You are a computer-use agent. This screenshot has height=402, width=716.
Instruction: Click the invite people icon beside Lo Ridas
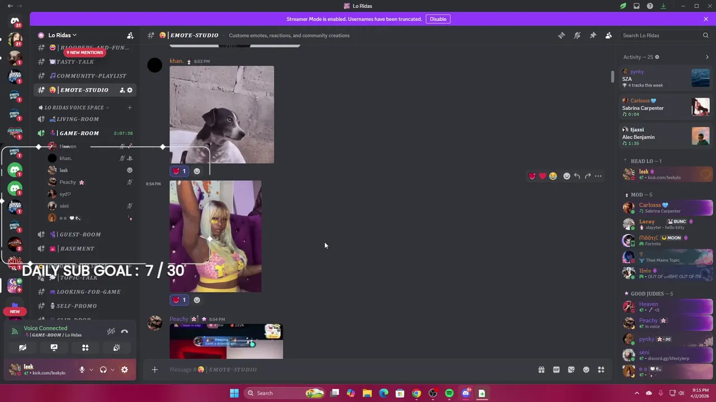[130, 35]
